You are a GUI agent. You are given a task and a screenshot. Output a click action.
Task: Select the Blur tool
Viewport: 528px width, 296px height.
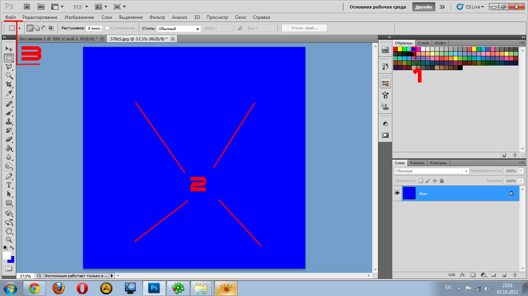point(9,157)
